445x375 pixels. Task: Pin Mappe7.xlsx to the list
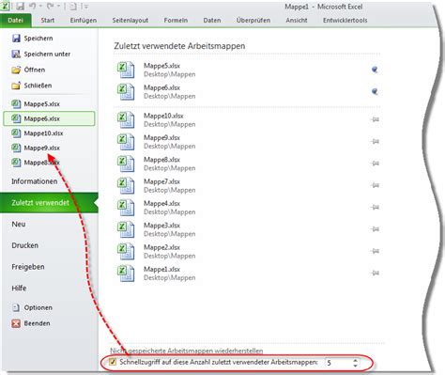coord(375,185)
